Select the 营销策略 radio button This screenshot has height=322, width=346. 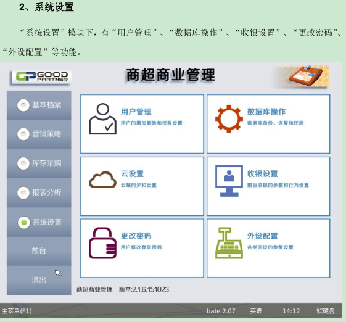(23, 134)
